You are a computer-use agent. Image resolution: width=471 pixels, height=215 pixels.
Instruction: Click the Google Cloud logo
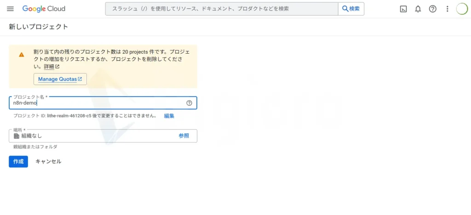pos(44,9)
